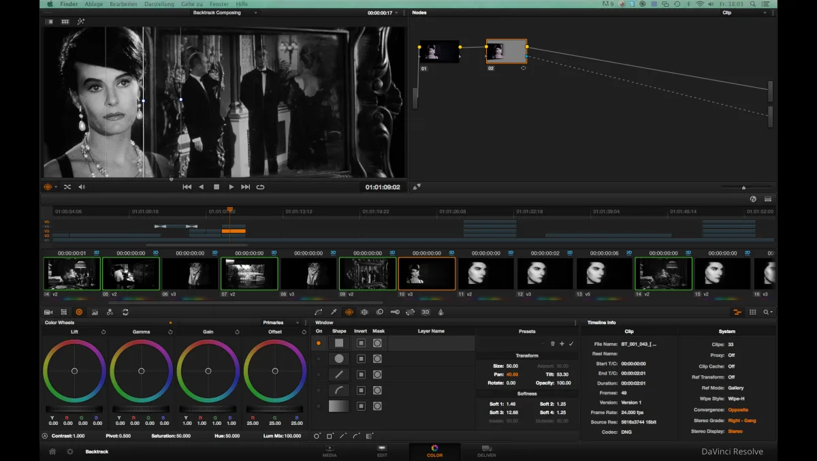The height and width of the screenshot is (461, 817).
Task: Select clip thumbnail 07 v2
Action: click(249, 273)
